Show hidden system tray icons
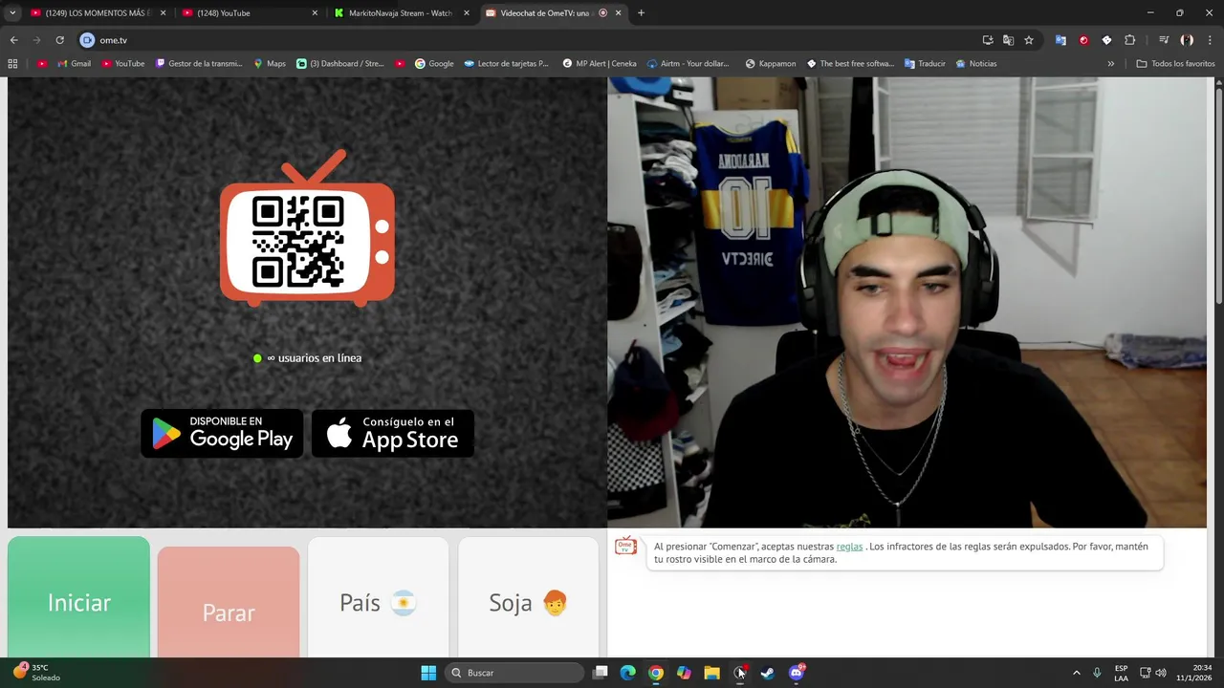This screenshot has width=1224, height=688. 1076,673
